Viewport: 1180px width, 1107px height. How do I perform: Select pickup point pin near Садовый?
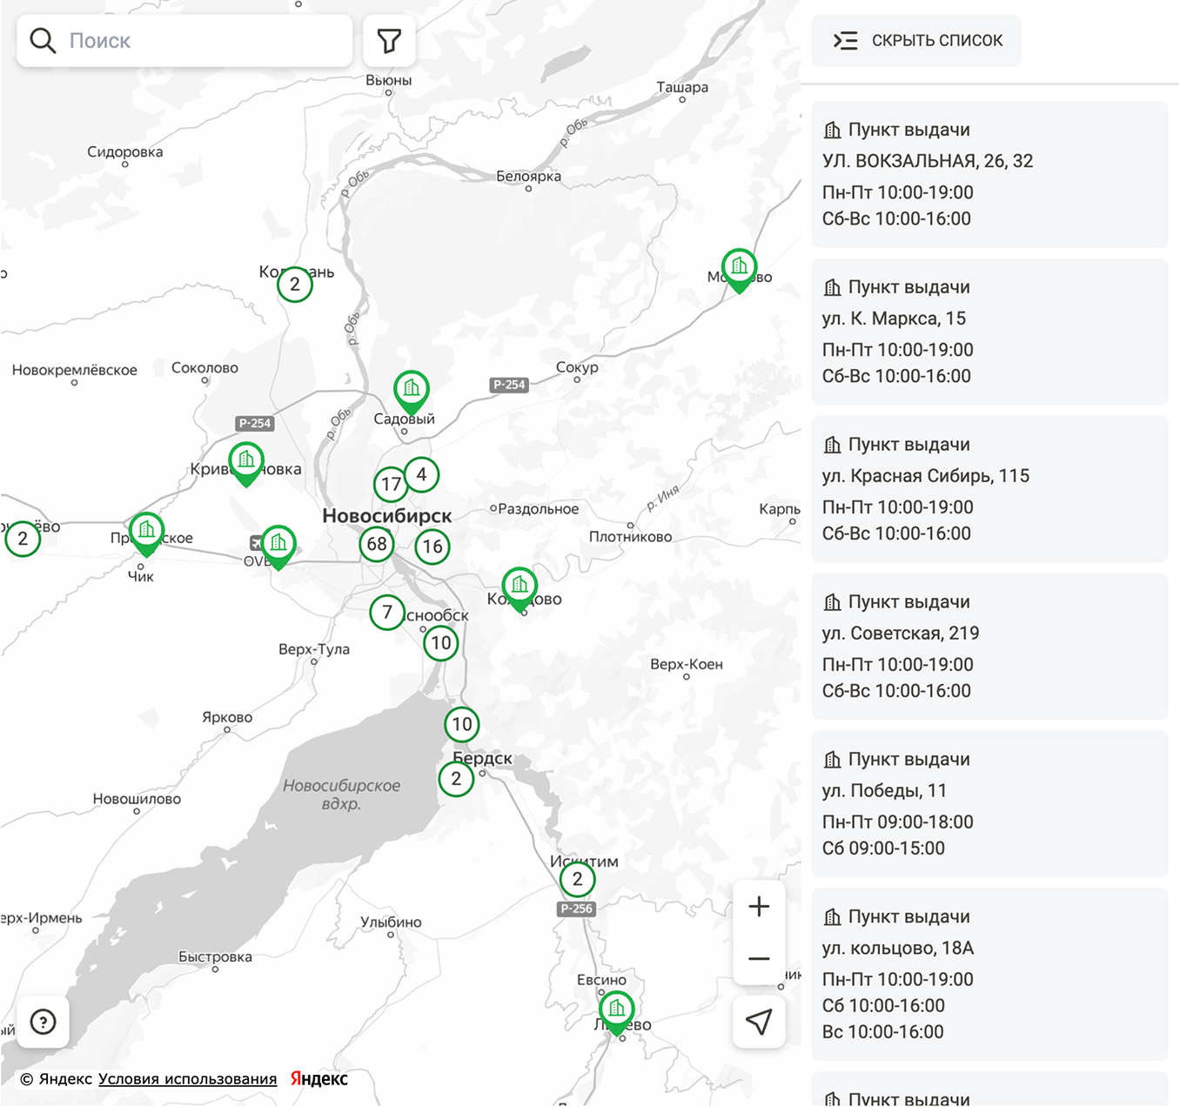click(x=411, y=390)
